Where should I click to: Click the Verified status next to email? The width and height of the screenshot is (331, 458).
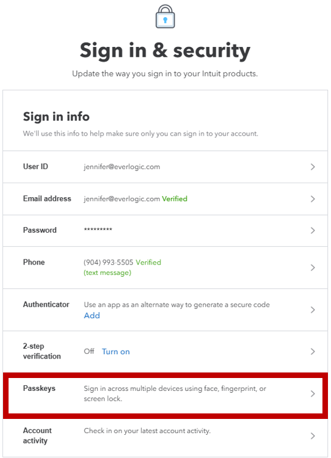(x=175, y=199)
